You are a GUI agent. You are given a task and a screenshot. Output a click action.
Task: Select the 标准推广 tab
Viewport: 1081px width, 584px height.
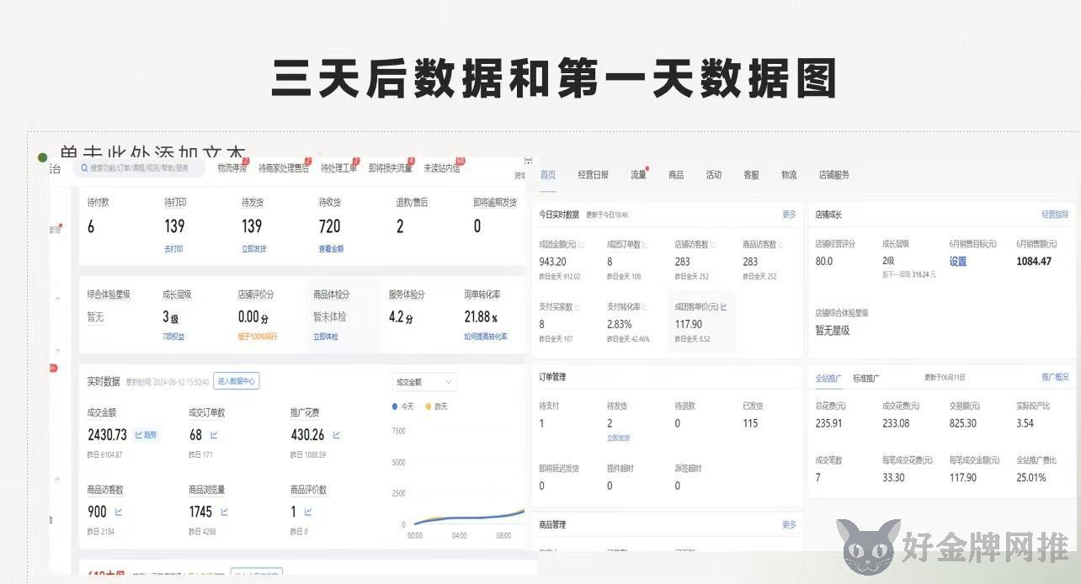[866, 378]
